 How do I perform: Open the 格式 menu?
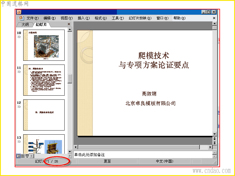[x=100, y=18]
